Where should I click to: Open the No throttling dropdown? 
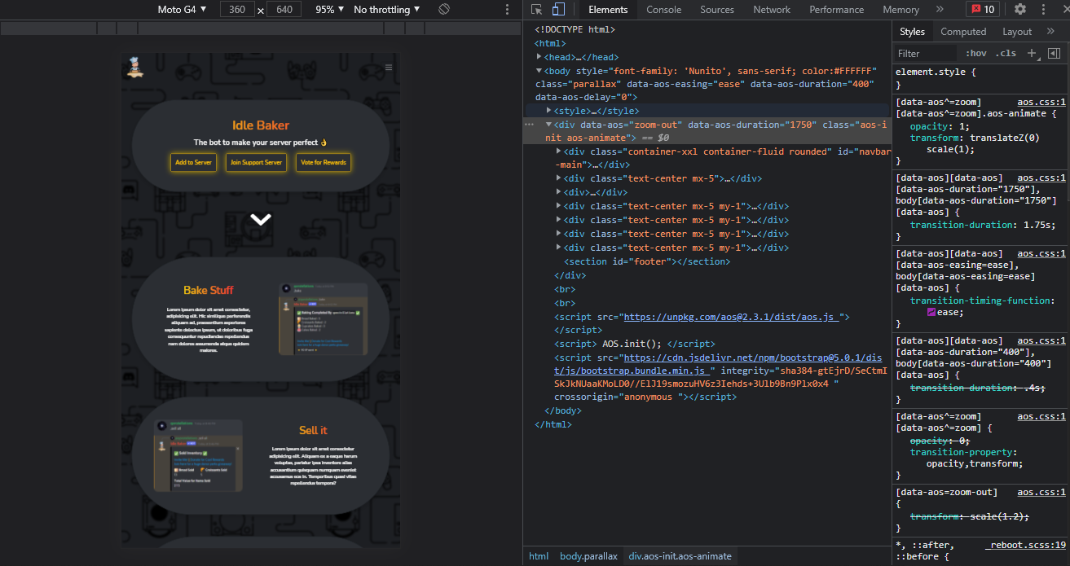point(387,10)
